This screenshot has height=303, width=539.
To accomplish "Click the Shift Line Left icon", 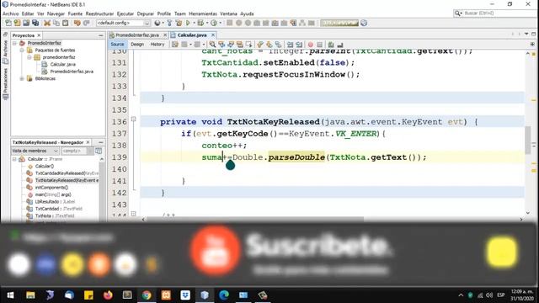I will click(290, 45).
